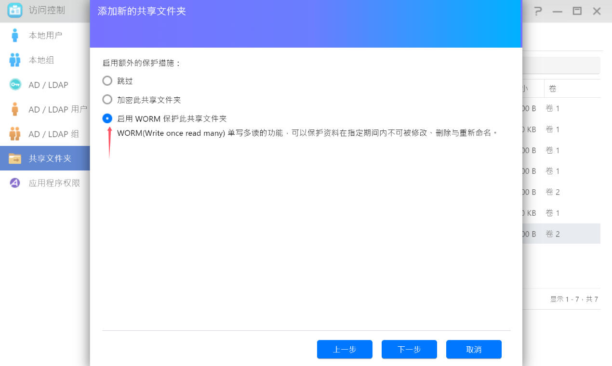Go to AD / LDAP section
This screenshot has height=366, width=612.
[45, 85]
